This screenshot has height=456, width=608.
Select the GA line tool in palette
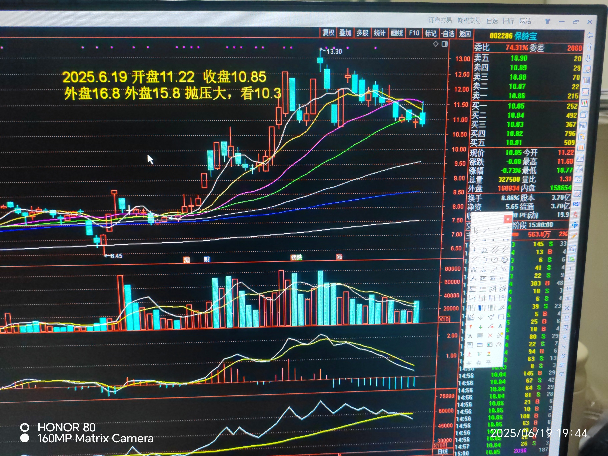click(x=493, y=279)
